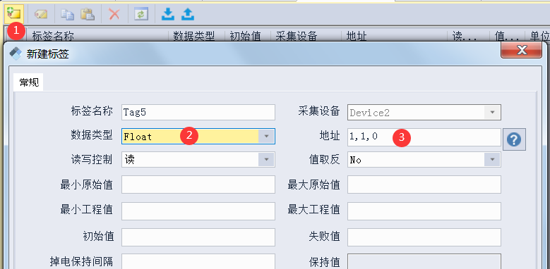Open the 读写控制 dropdown arrow
This screenshot has width=550, height=269.
[x=266, y=160]
